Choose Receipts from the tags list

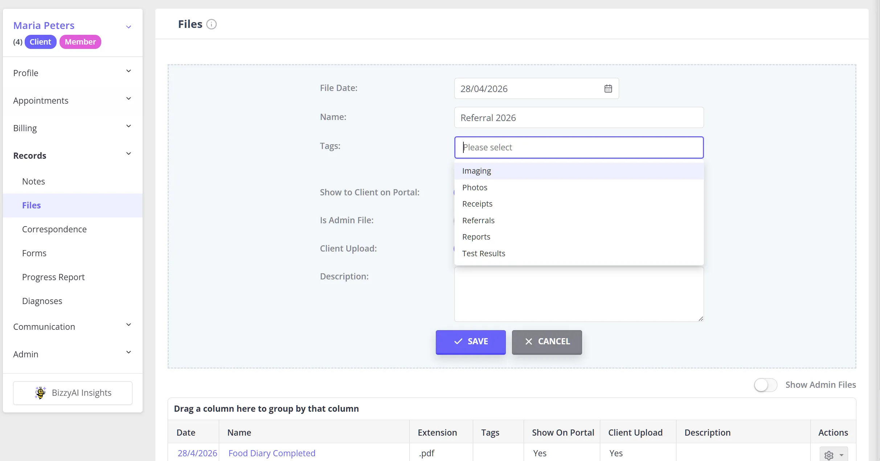pyautogui.click(x=579, y=204)
